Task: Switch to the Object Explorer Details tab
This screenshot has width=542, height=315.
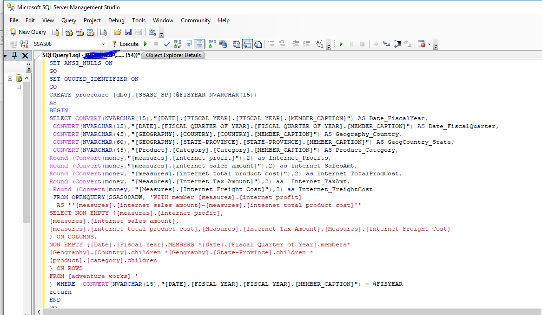Action: [x=173, y=55]
